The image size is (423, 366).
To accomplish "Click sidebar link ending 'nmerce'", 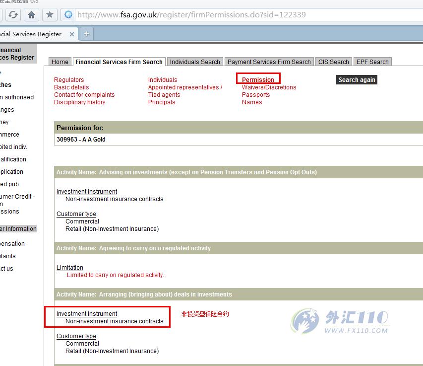I will (x=9, y=135).
